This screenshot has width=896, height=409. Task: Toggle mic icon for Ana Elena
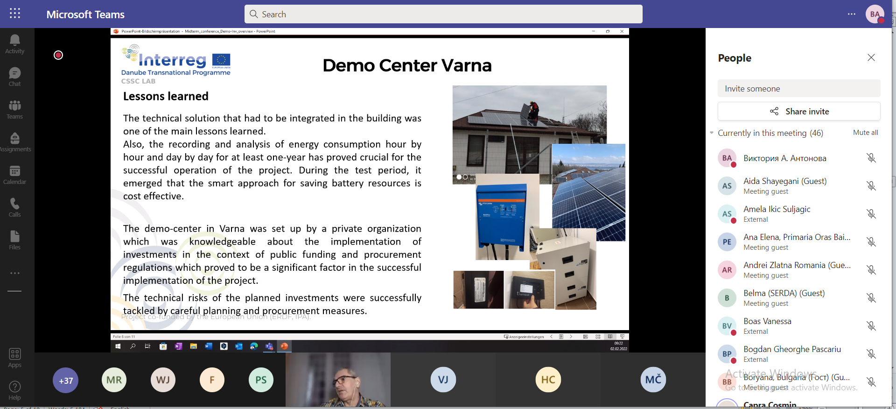pos(871,242)
